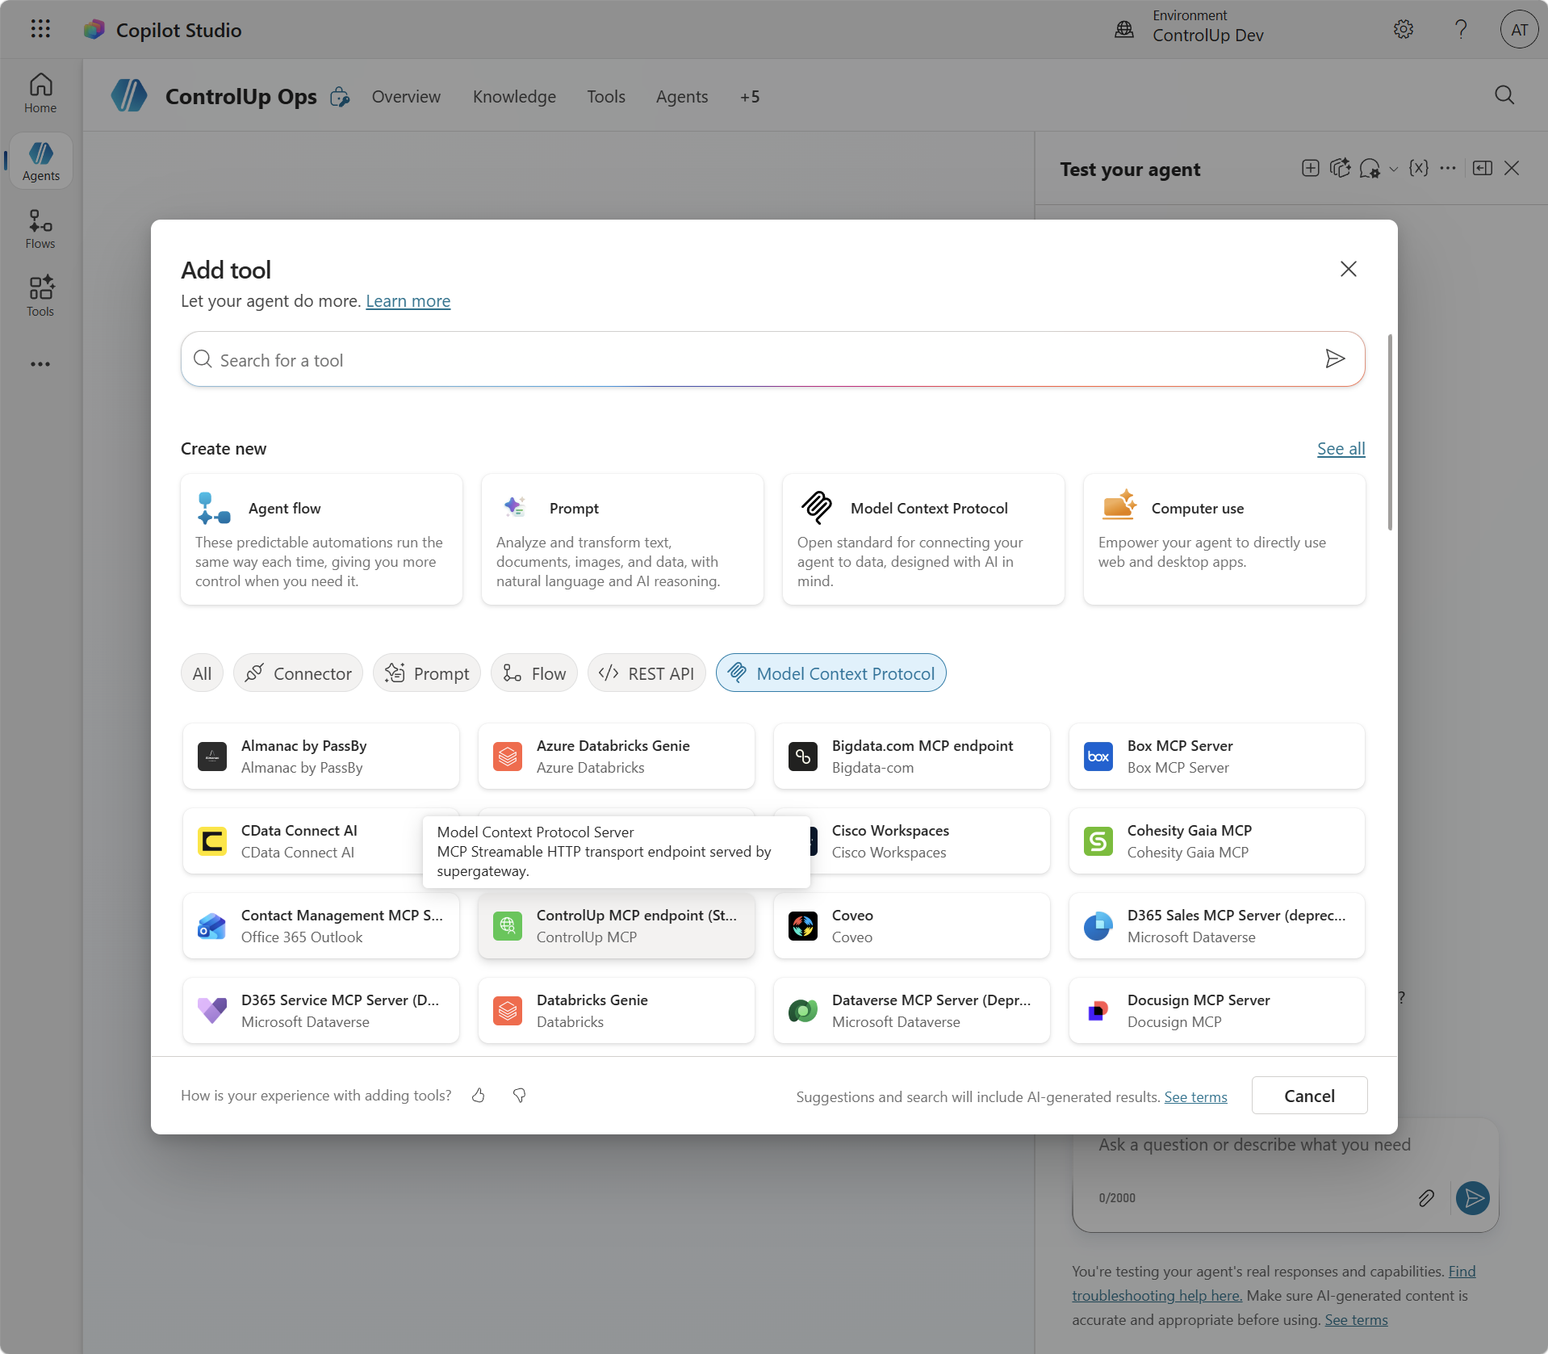Open the app launcher waffle icon
Image resolution: width=1548 pixels, height=1354 pixels.
(40, 30)
